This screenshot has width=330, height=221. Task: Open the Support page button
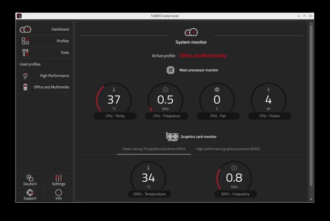(x=30, y=195)
